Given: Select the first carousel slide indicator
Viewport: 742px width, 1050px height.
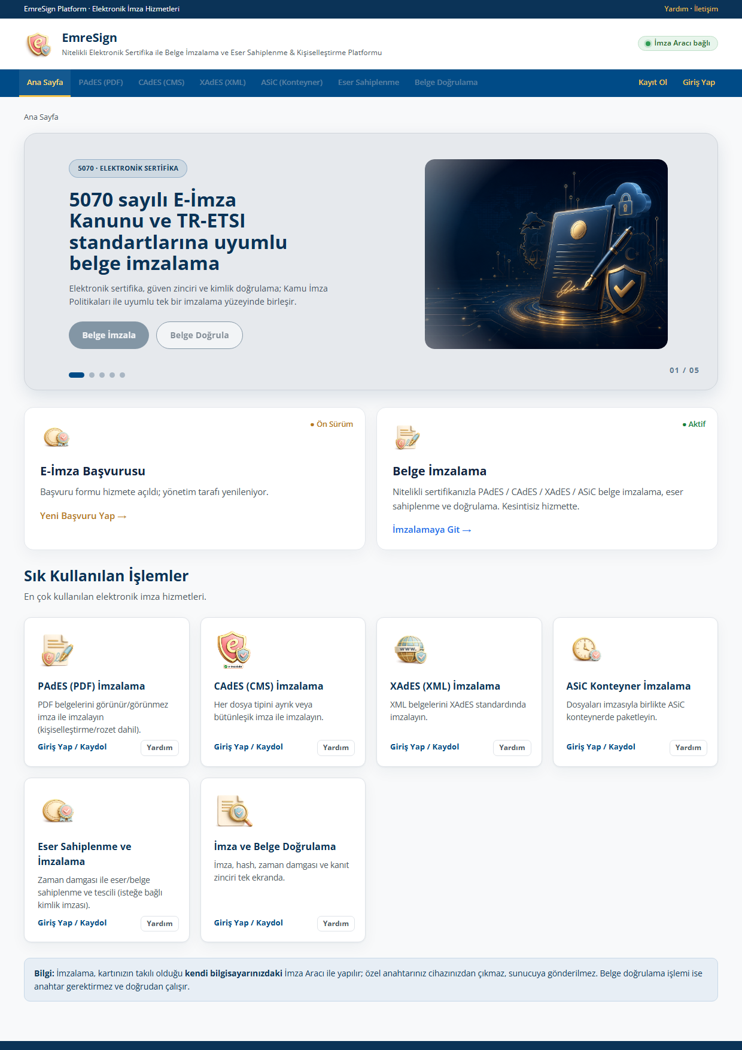Looking at the screenshot, I should point(77,375).
